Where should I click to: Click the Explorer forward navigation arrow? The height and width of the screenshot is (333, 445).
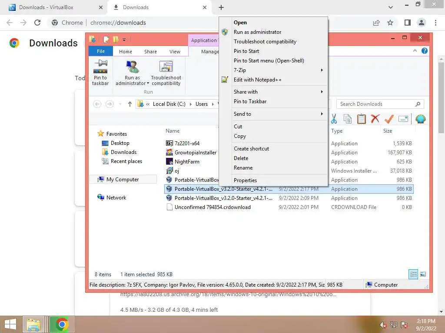coord(110,104)
